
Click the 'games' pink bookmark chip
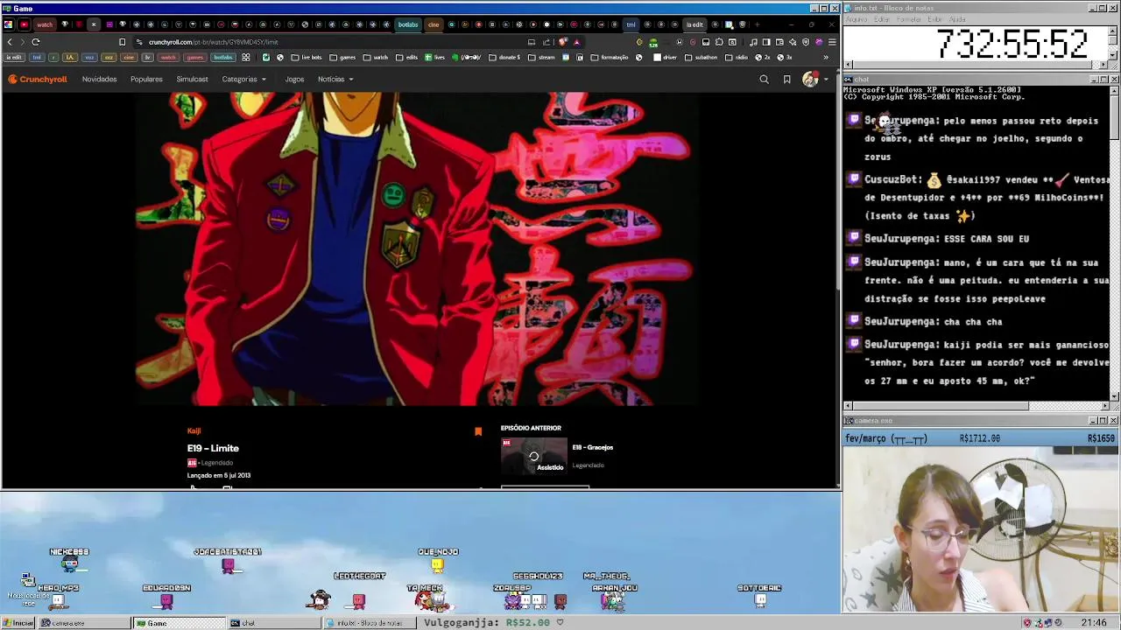click(x=194, y=58)
